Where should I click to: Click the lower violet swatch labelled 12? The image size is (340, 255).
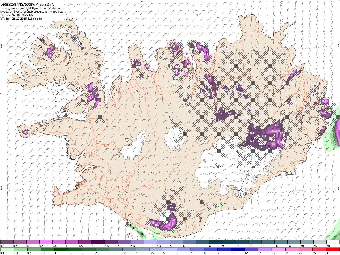coord(251,249)
